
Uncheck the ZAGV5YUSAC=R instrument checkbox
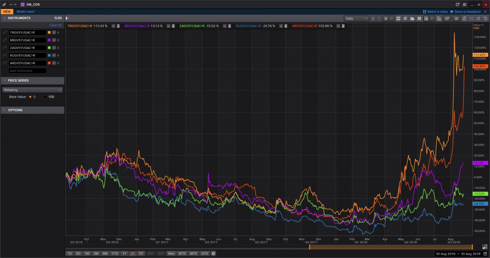click(x=4, y=48)
